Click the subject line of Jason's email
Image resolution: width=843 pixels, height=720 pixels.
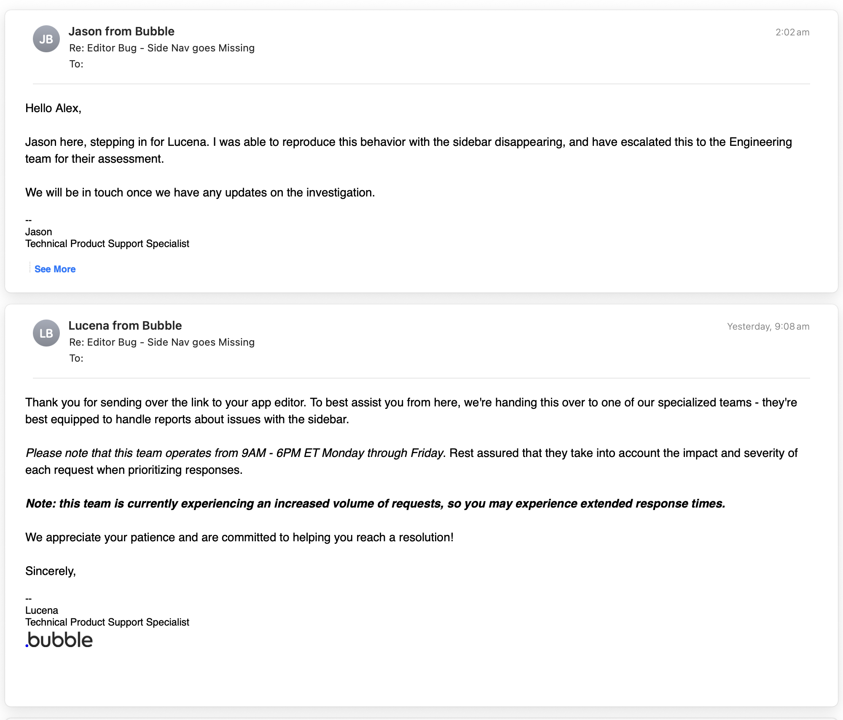tap(162, 48)
